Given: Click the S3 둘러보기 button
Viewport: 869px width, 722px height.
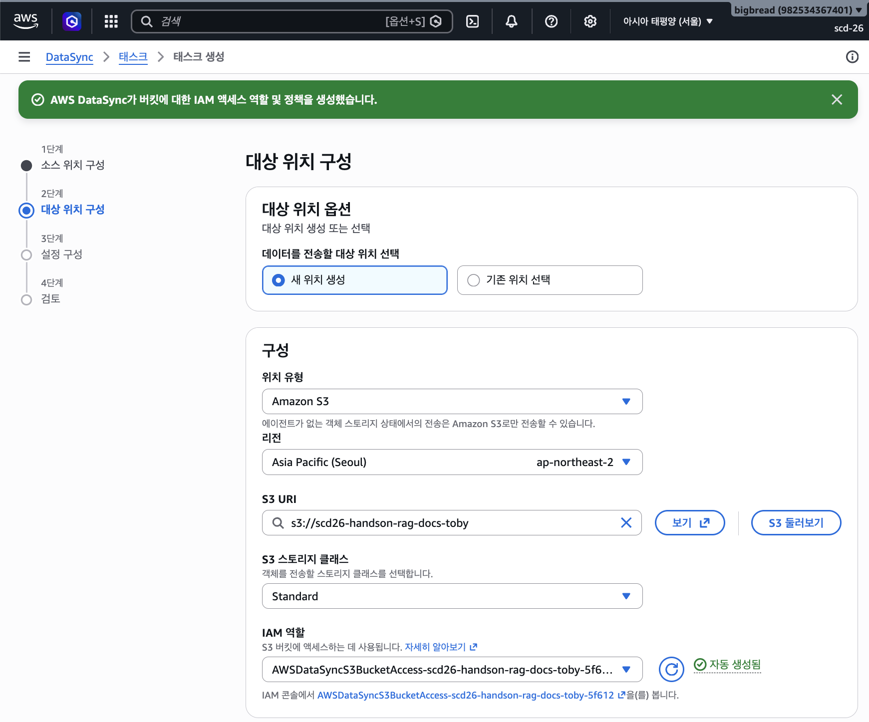Looking at the screenshot, I should coord(796,522).
